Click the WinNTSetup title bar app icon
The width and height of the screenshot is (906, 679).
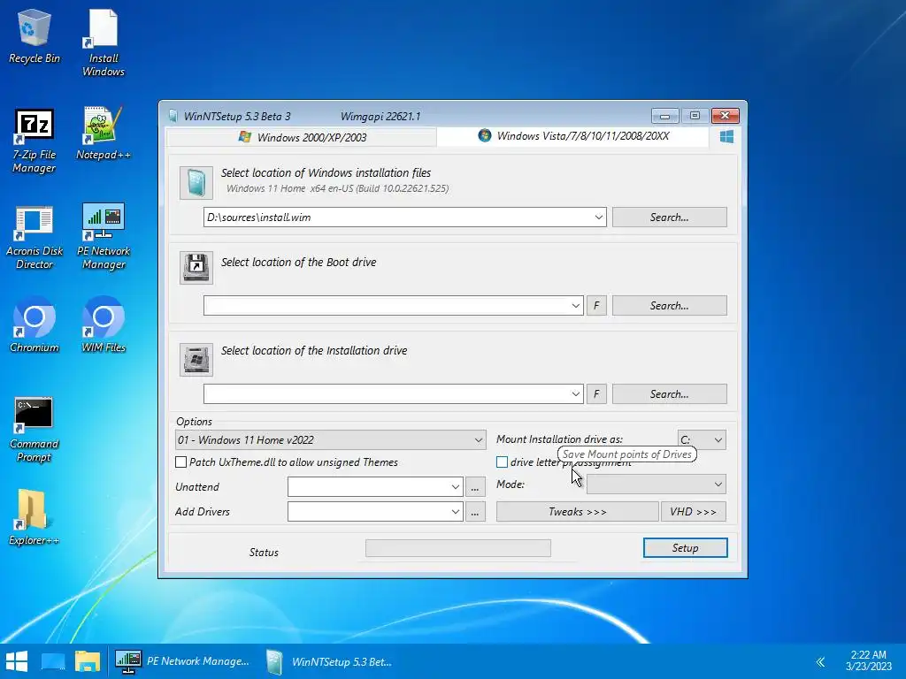(x=173, y=116)
